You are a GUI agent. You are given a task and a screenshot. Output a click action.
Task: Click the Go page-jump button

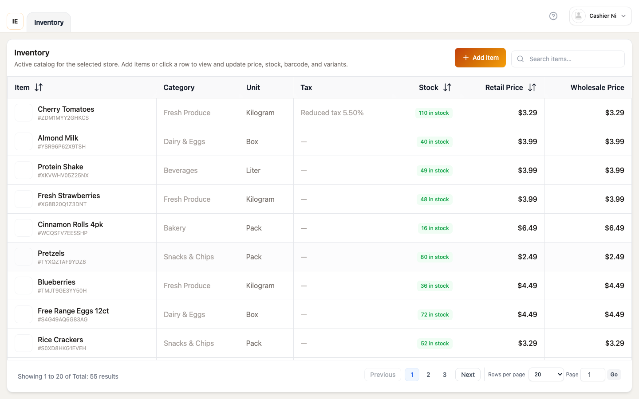614,375
